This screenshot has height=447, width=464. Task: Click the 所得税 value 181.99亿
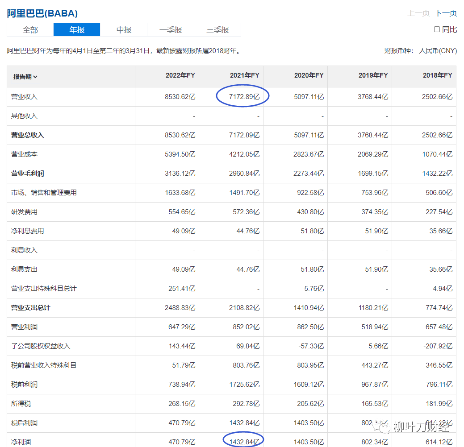coord(439,404)
